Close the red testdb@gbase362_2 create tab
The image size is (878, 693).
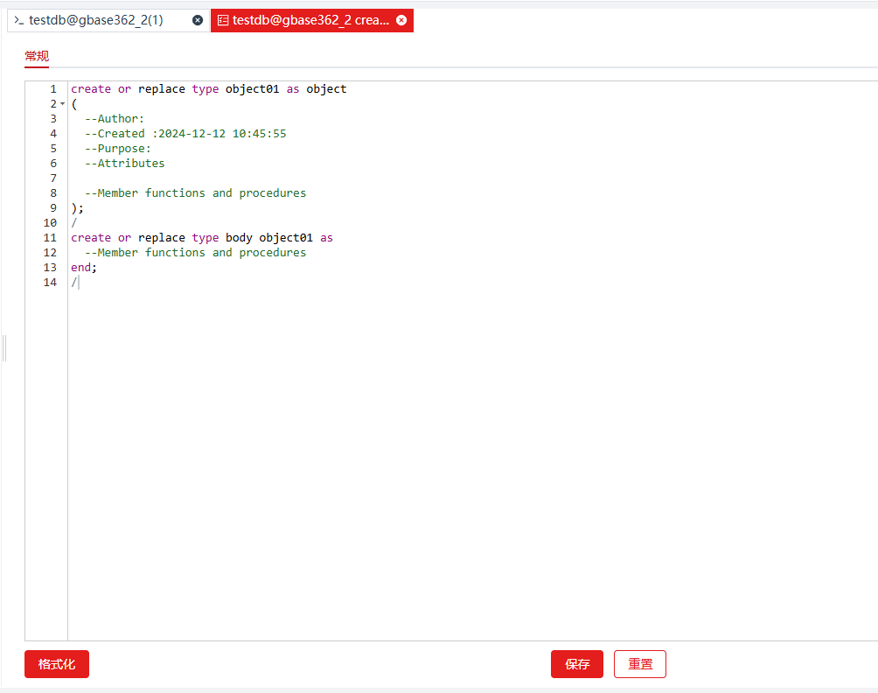[x=401, y=20]
